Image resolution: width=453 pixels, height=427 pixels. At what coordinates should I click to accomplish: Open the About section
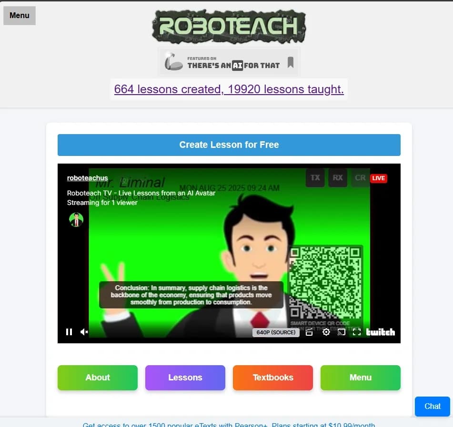(98, 378)
